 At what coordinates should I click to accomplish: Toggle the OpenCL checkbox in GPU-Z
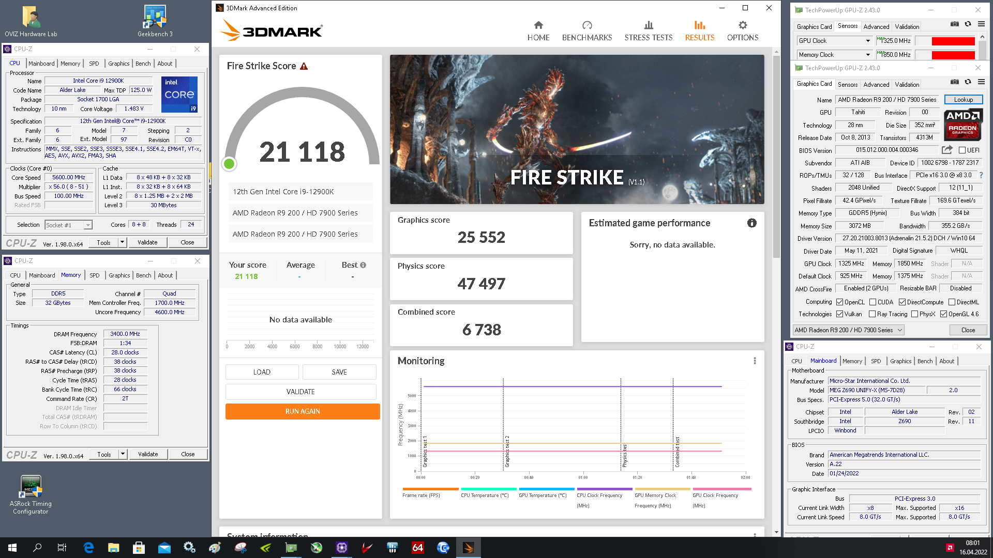point(840,302)
